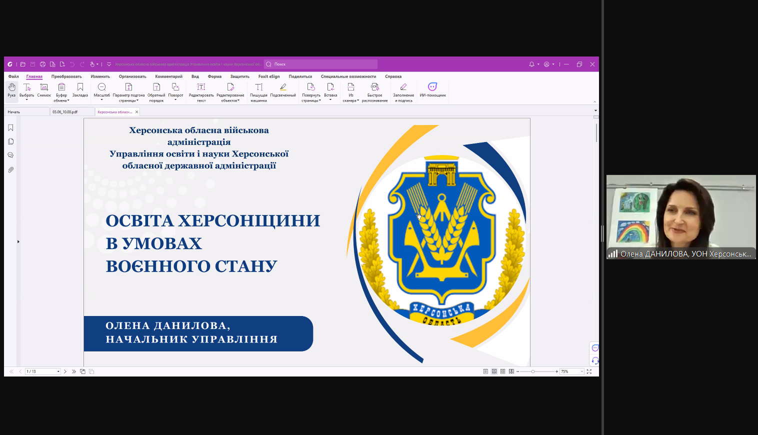This screenshot has width=758, height=435.
Task: Click Обратный порядок reflow icon
Action: (156, 87)
